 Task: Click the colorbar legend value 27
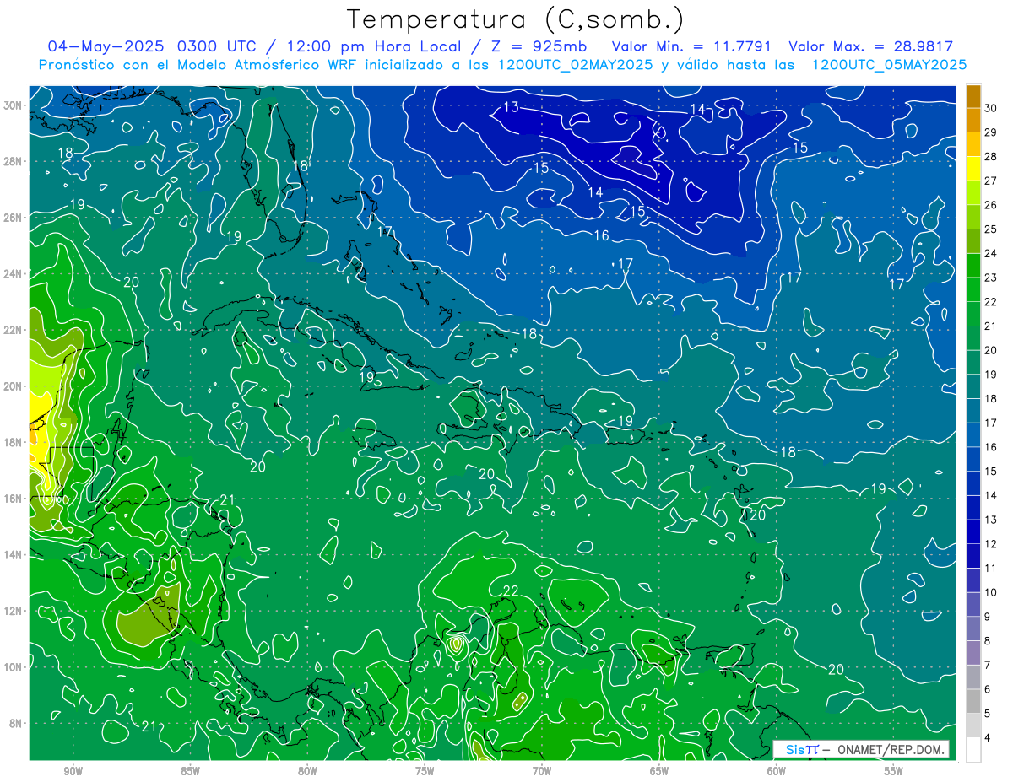(x=990, y=181)
